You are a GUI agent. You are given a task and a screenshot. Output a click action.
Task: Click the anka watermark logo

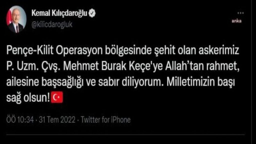pyautogui.click(x=236, y=21)
